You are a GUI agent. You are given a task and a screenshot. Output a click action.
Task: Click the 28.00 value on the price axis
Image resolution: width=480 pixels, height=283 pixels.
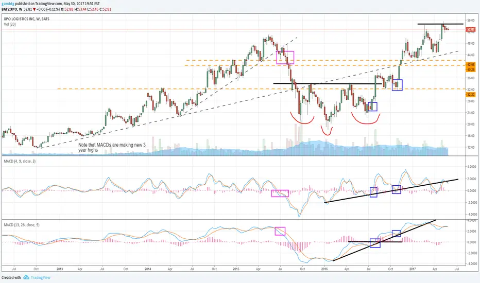(x=471, y=101)
